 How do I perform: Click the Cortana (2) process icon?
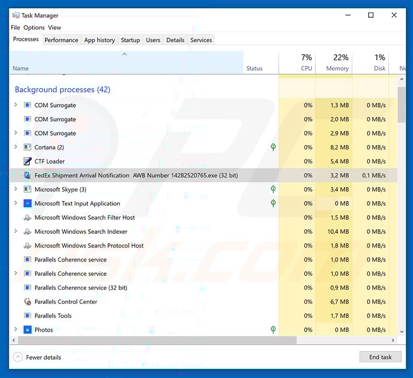27,147
